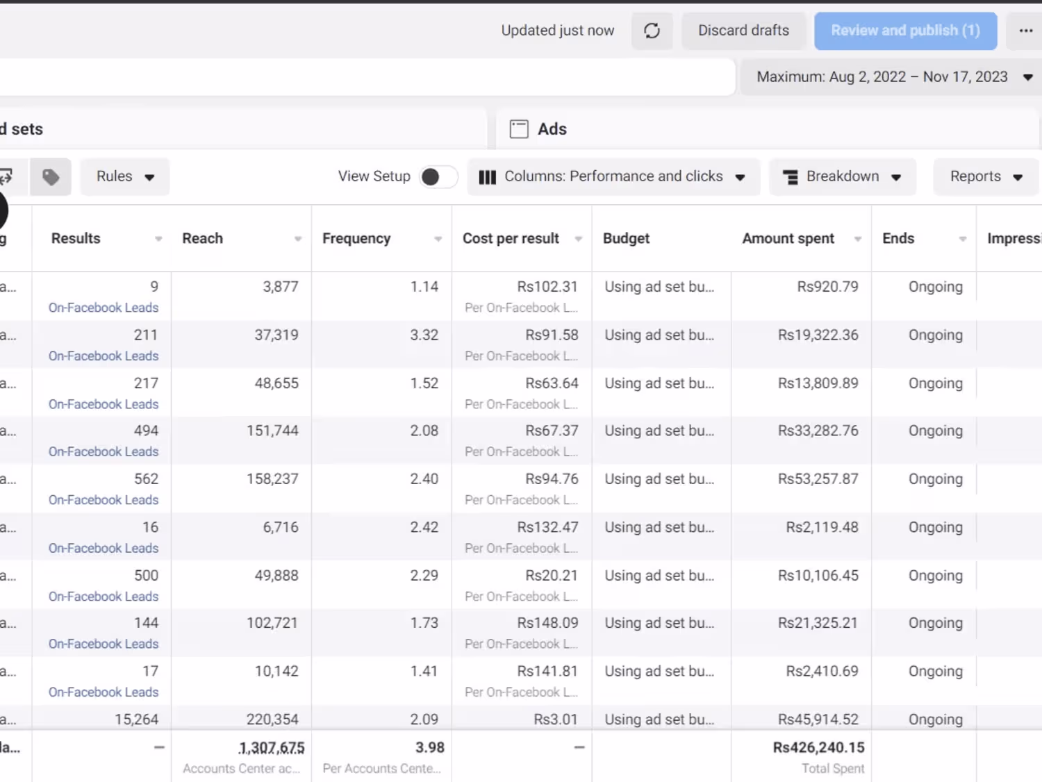Open the Amount spent column menu arrow
1042x782 pixels.
(x=858, y=239)
